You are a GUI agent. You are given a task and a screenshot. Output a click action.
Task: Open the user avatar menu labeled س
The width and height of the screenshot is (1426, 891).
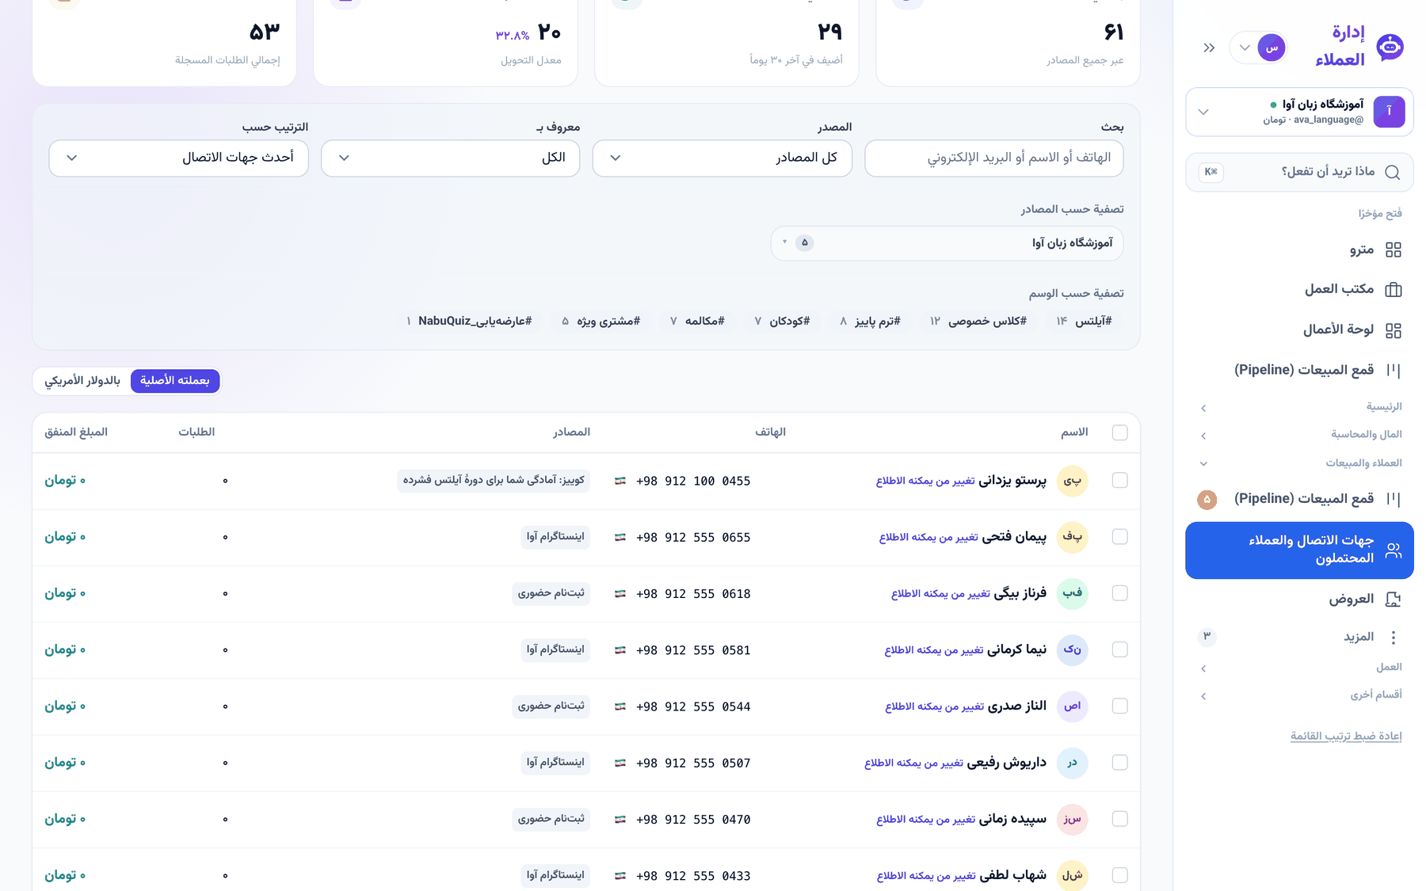click(x=1258, y=48)
